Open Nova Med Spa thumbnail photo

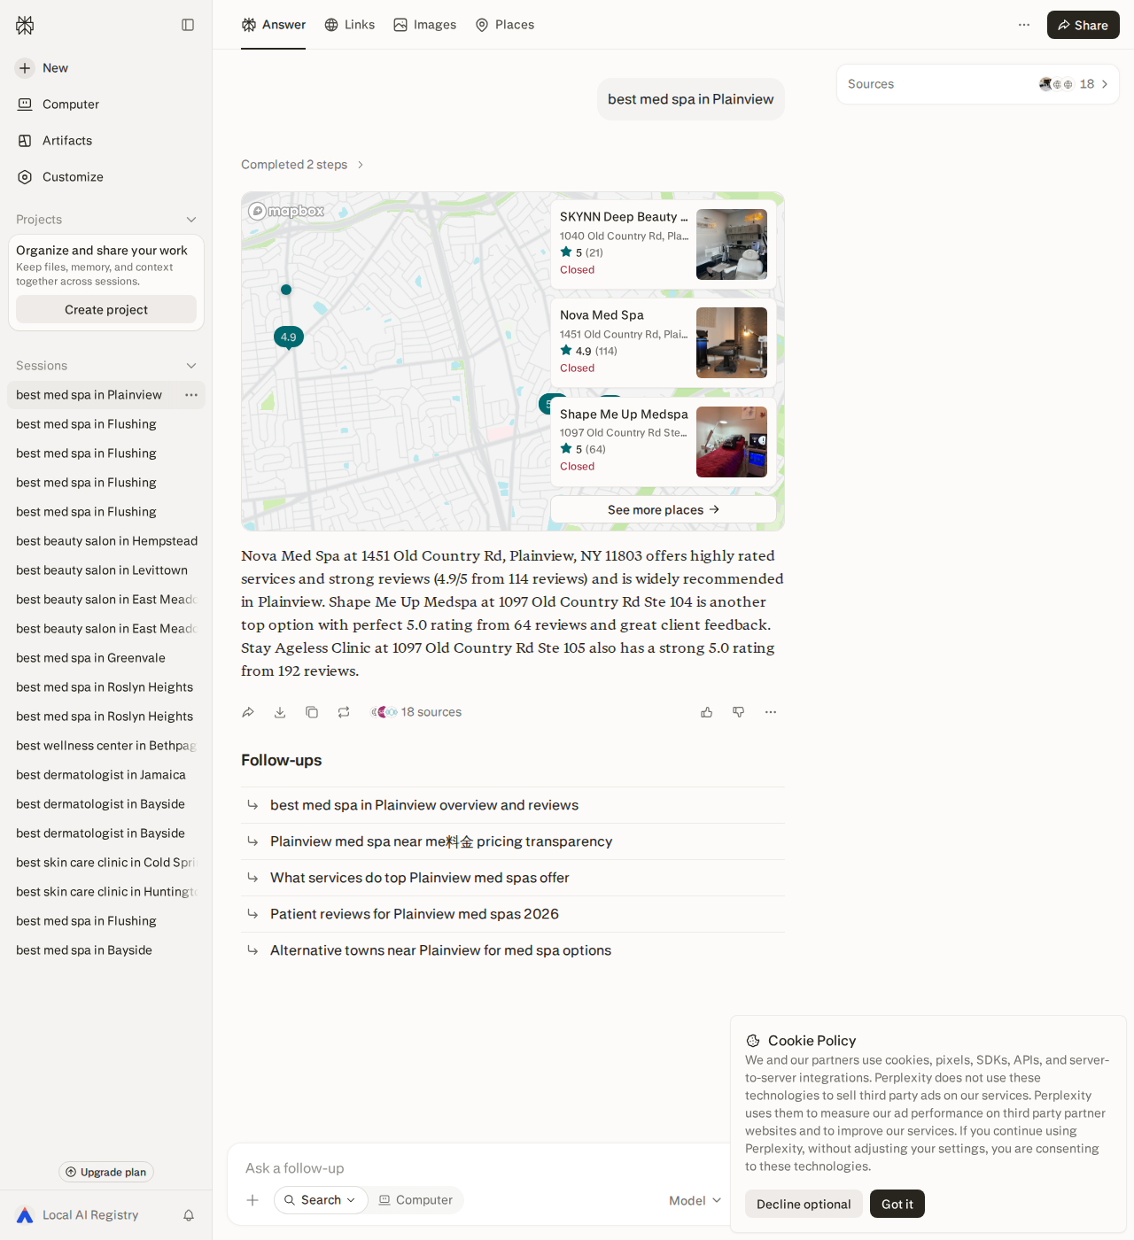coord(732,343)
